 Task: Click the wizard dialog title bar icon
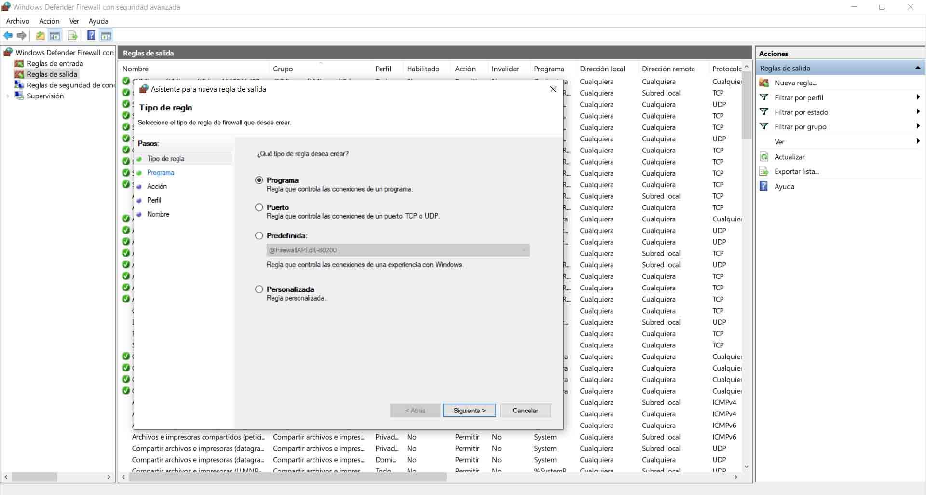click(143, 89)
